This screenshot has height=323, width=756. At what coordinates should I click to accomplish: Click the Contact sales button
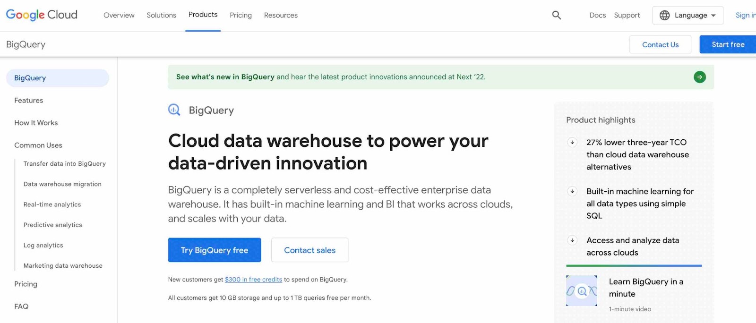[309, 250]
